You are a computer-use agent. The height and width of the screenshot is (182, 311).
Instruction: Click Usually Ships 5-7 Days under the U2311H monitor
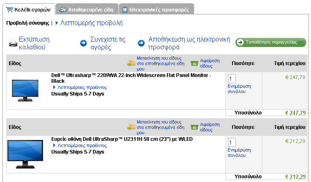[78, 152]
